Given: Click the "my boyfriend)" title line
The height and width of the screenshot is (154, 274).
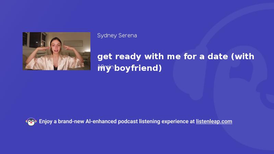Looking at the screenshot, I should pyautogui.click(x=129, y=68).
